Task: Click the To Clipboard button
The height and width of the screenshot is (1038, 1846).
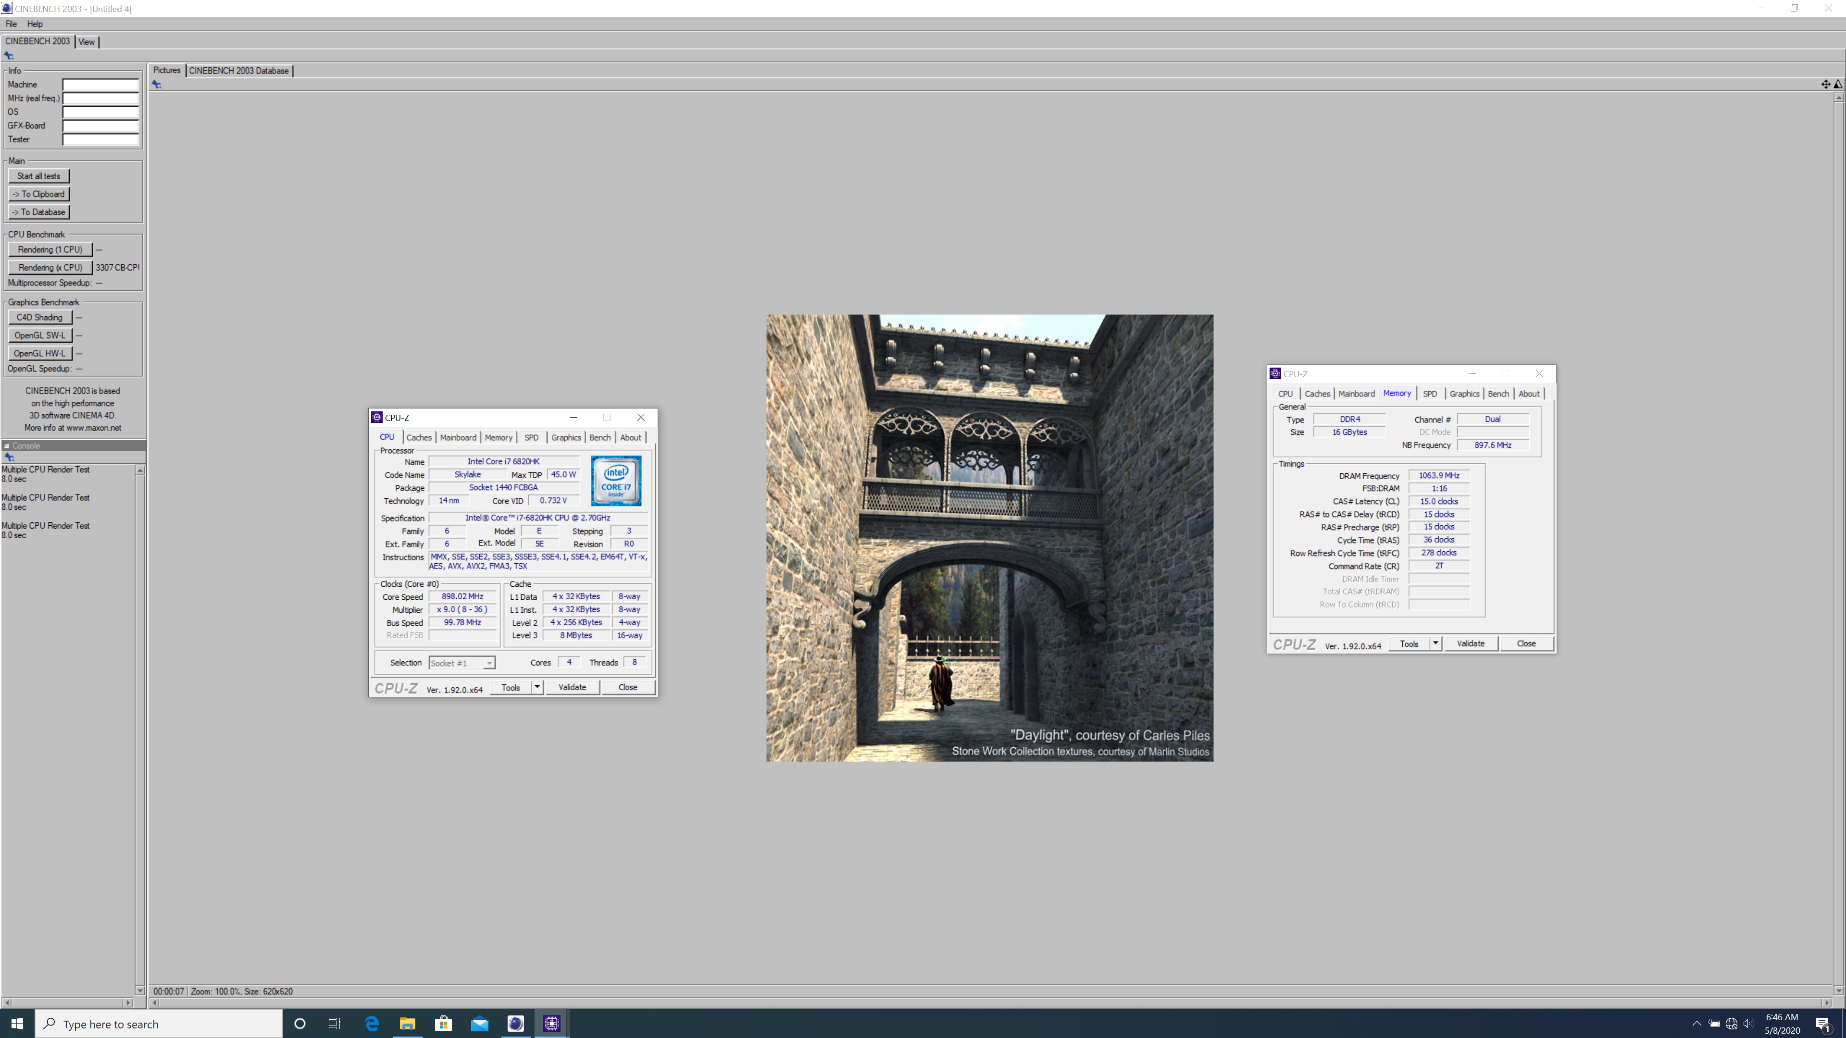Action: (38, 194)
